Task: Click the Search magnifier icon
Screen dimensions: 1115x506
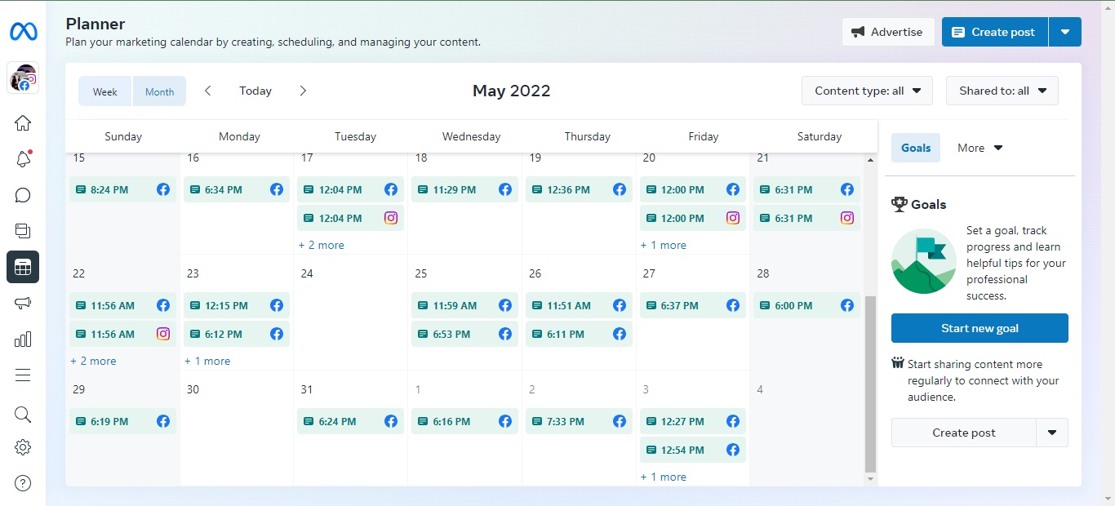Action: point(23,415)
